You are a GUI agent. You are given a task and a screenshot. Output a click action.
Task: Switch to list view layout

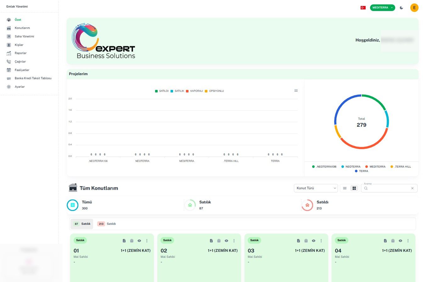click(345, 188)
